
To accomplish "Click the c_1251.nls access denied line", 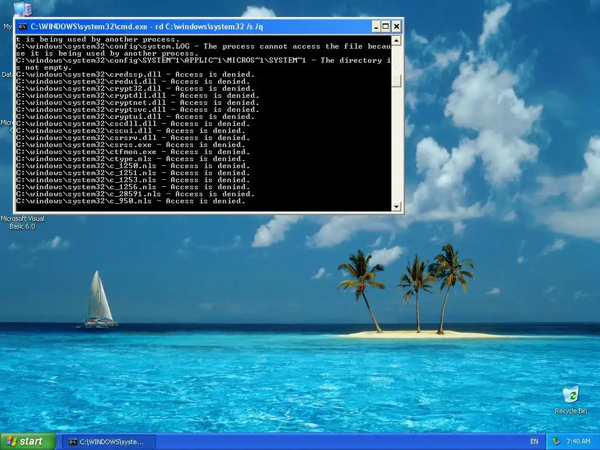I will click(x=133, y=173).
